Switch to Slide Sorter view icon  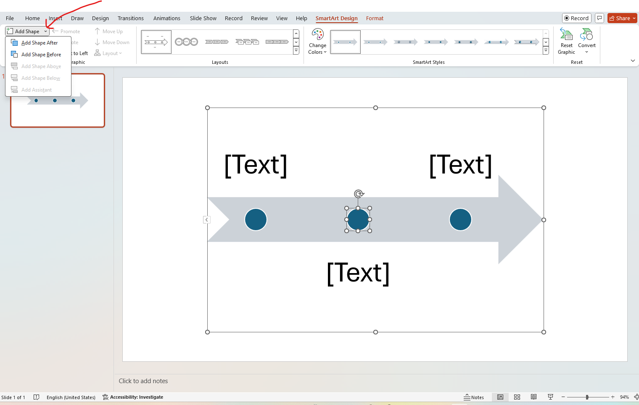click(x=517, y=397)
